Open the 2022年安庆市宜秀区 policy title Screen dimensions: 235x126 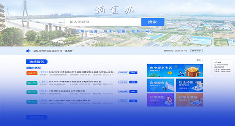point(82,72)
